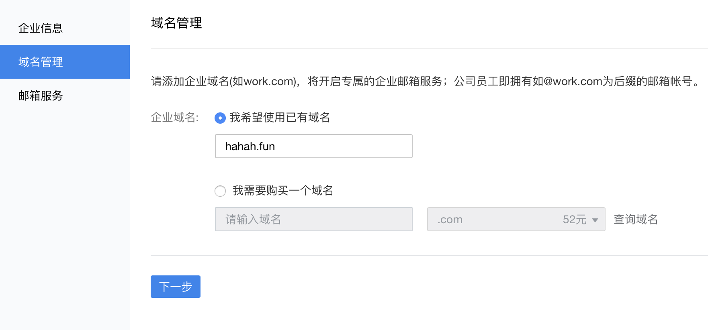The height and width of the screenshot is (330, 708).
Task: Click the dropdown arrow next to 52元
Action: [x=596, y=219]
